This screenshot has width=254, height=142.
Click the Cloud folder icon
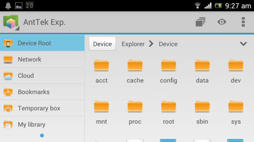8,76
